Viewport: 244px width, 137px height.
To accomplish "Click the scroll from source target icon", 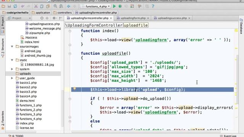I will [x=42, y=18].
